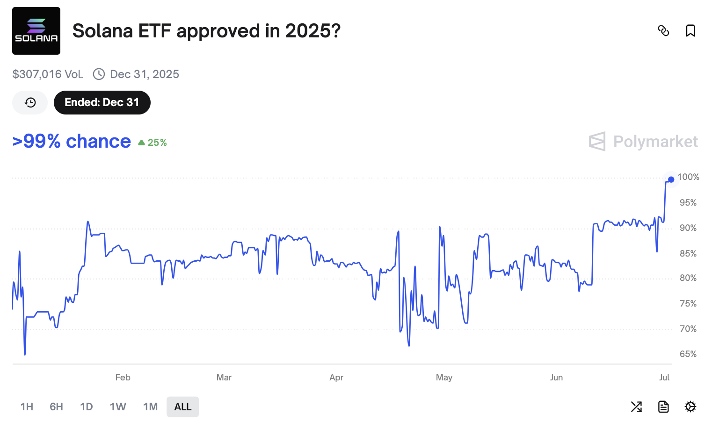
Task: Click the Polymarket watermark logo
Action: 643,141
